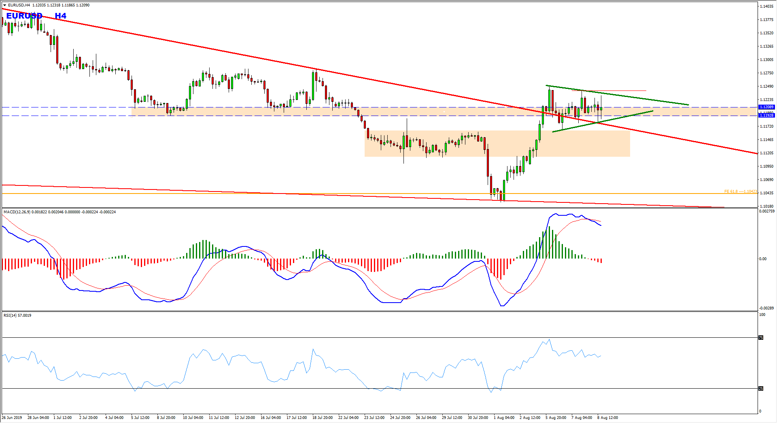The height and width of the screenshot is (423, 777).
Task: Click the 1 Aug 04:00 time axis label
Action: 504,418
